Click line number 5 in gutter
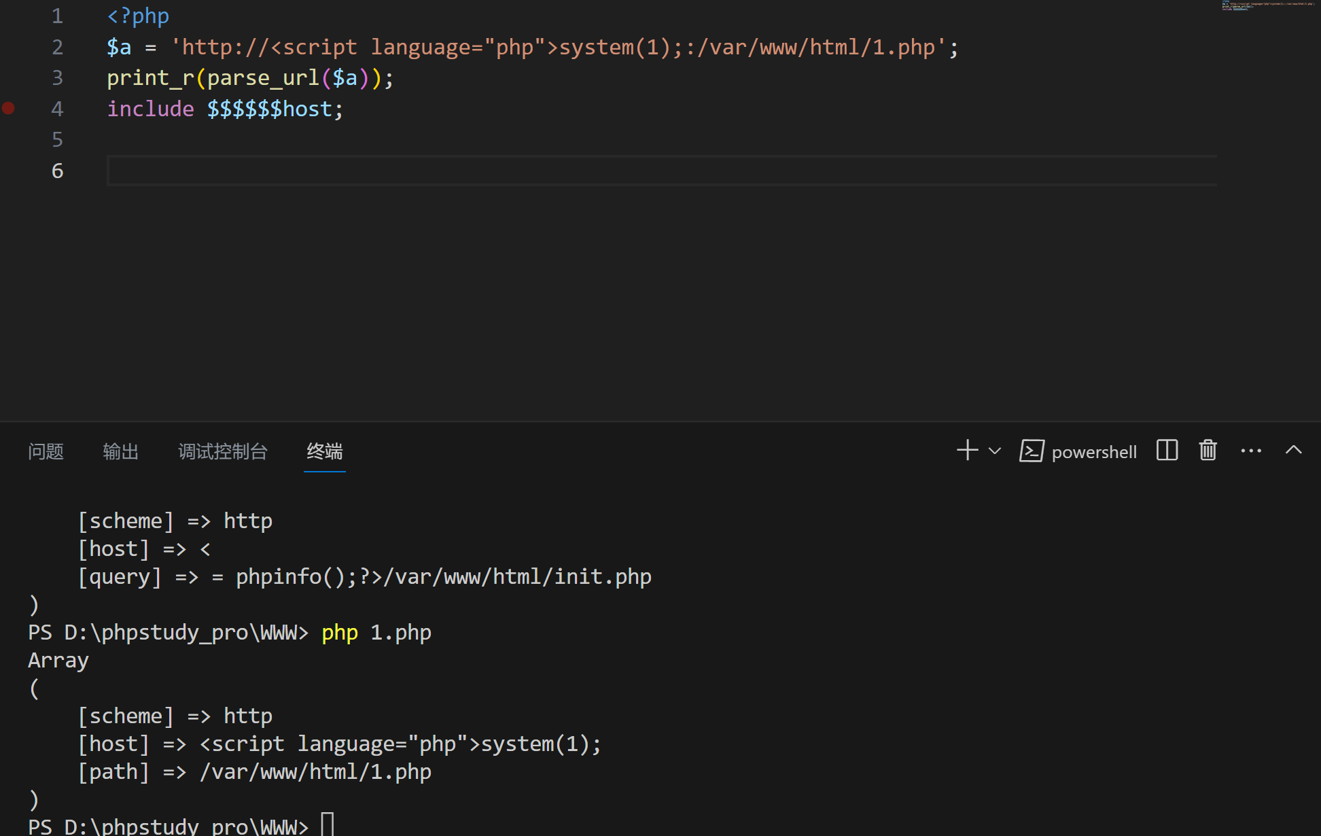This screenshot has height=836, width=1321. click(x=57, y=140)
